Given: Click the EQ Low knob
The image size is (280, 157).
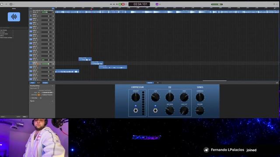Looking at the screenshot, I should coord(155,97).
